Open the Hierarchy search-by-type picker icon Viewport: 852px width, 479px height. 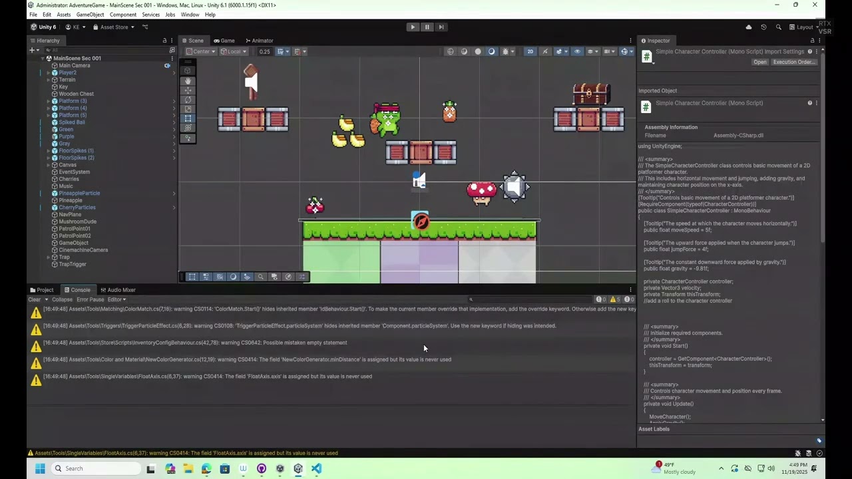coord(172,50)
